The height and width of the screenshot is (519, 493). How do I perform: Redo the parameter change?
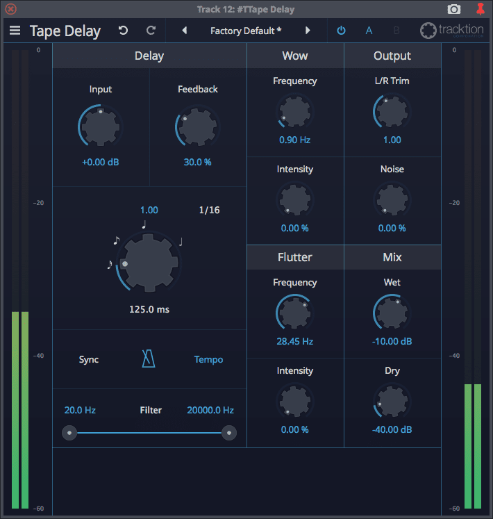tap(151, 31)
